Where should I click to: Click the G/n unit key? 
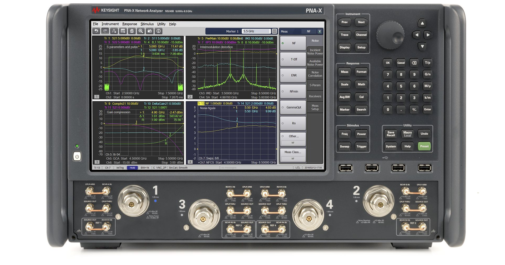point(428,74)
